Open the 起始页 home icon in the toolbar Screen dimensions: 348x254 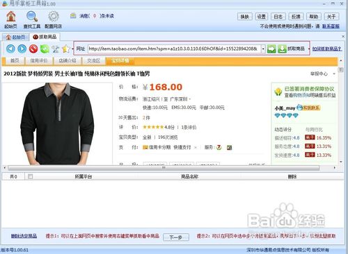pyautogui.click(x=11, y=17)
